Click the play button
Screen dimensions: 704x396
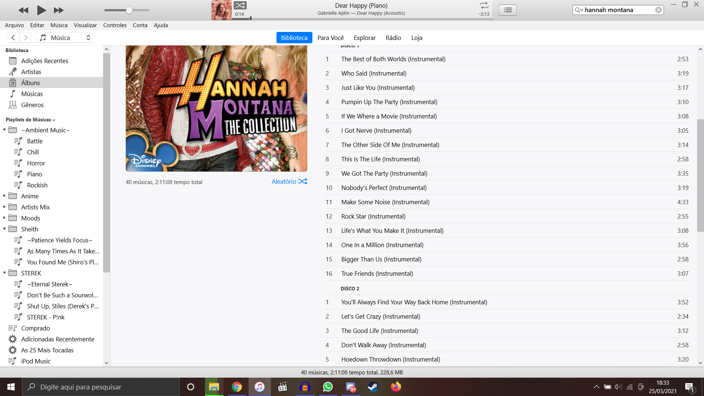[x=41, y=10]
